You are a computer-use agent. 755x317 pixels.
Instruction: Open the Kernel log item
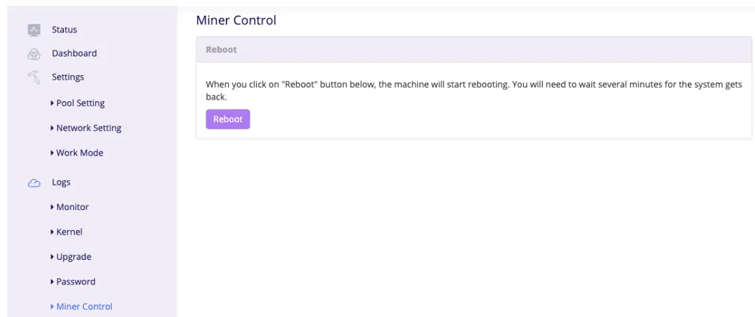[67, 232]
